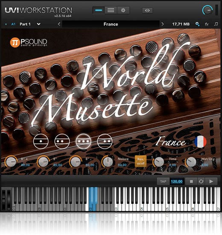Toggle Part A1 power dot

(x=6, y=24)
